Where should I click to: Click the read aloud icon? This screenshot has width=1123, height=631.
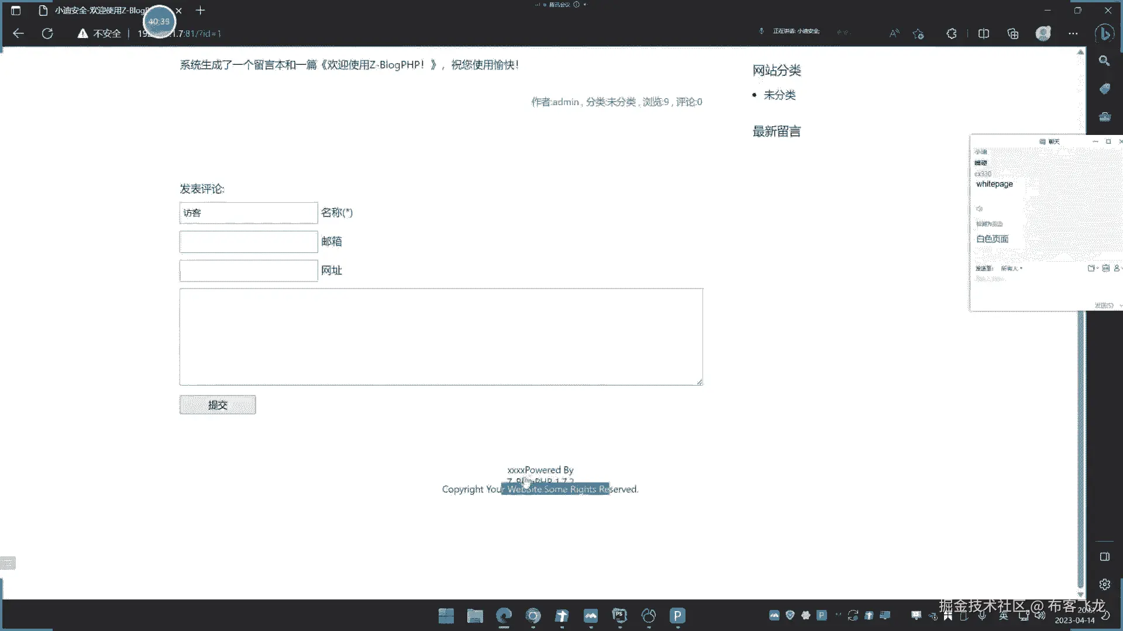coord(894,33)
